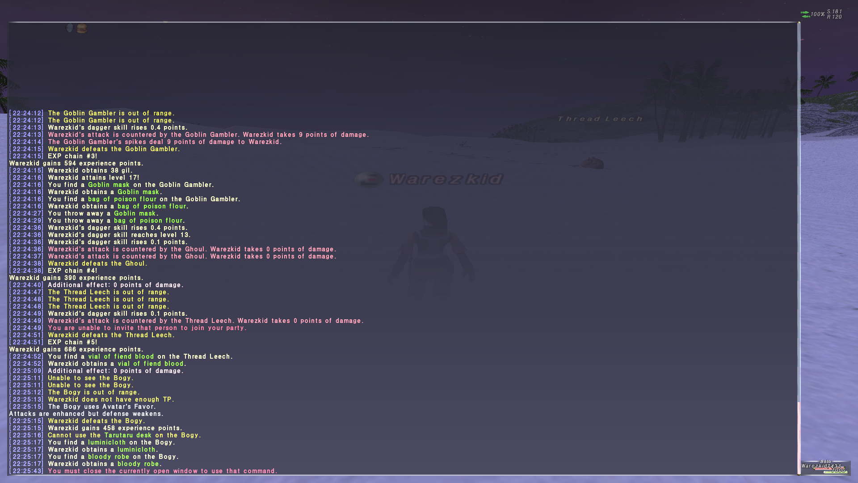Click the yellow-green MP bar under 7000
Image resolution: width=858 pixels, height=483 pixels.
(x=829, y=472)
